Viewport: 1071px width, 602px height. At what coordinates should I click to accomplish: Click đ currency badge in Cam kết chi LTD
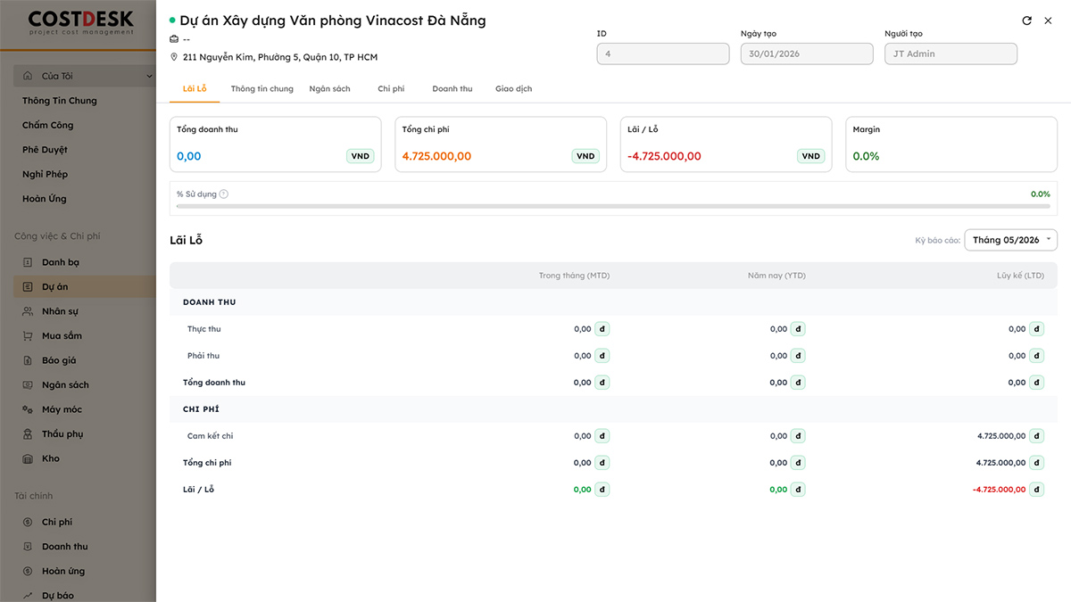tap(1036, 436)
